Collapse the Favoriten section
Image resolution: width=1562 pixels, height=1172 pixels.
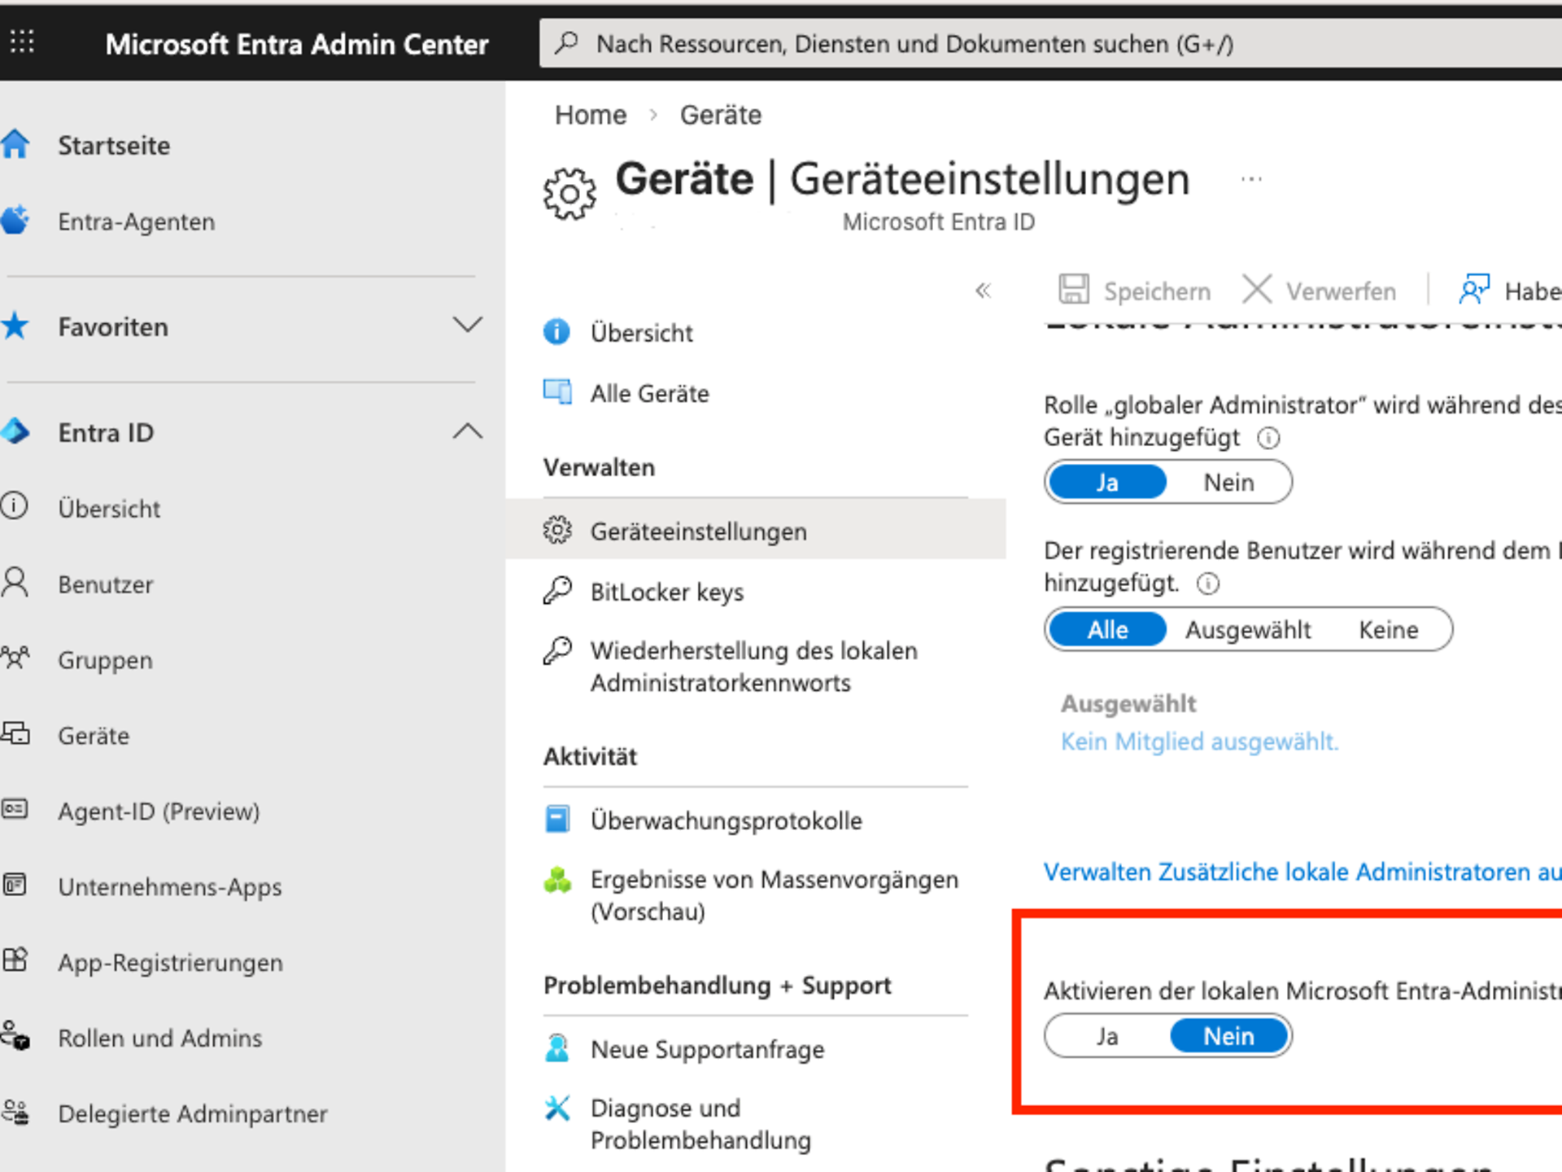(x=468, y=325)
